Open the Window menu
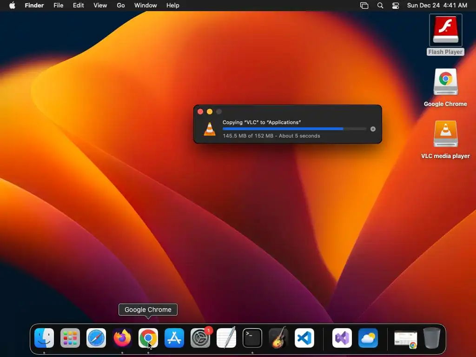Screen dimensions: 476x357 pos(145,6)
